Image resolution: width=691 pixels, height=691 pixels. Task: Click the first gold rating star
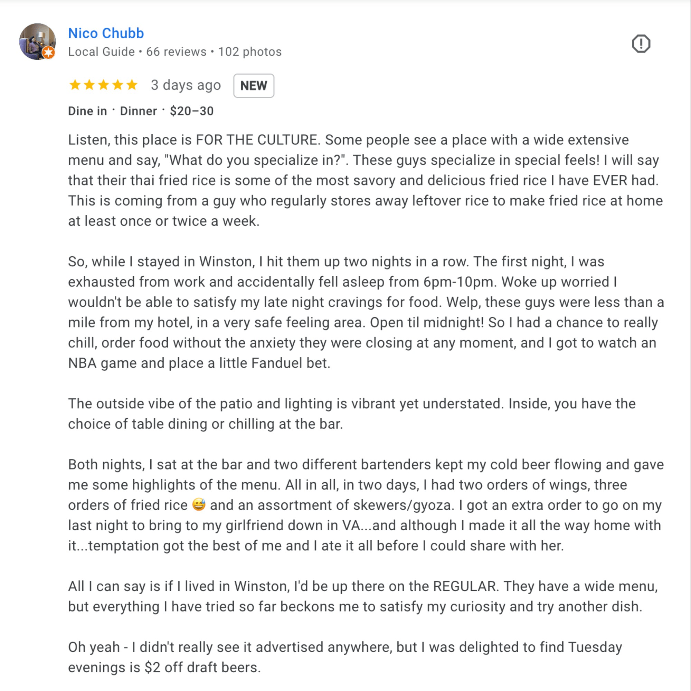pos(75,85)
